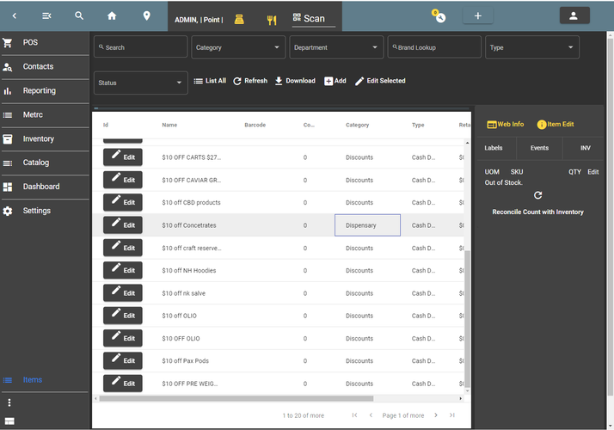
Task: Select the Dispensary category cell
Action: tap(367, 225)
